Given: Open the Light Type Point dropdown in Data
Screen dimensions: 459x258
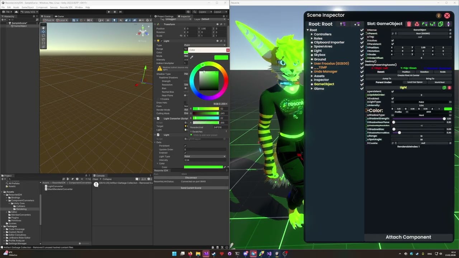Looking at the screenshot, I should [205, 157].
